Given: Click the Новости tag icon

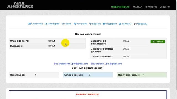Looking at the screenshot, I should pos(90,24).
